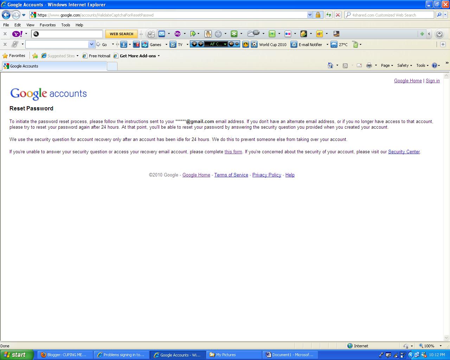Open the View menu
Image resolution: width=450 pixels, height=360 pixels.
click(30, 25)
